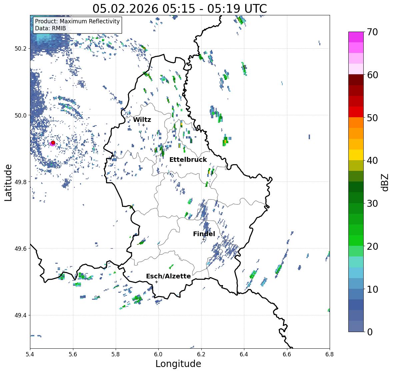Click the 6.6 longitude tick label
393x372 pixels.
[x=287, y=354]
